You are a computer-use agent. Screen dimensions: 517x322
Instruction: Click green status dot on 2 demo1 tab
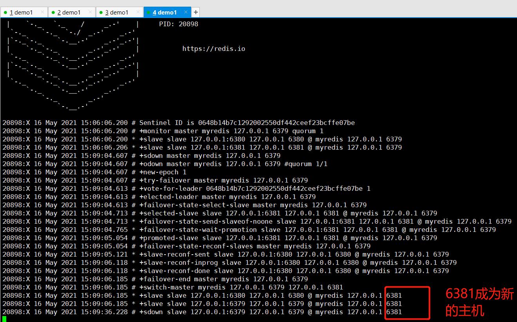pos(53,13)
